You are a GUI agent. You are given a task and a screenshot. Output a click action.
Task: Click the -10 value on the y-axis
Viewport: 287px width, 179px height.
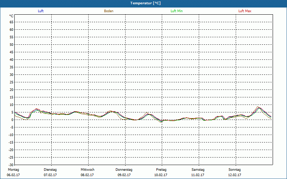click(11, 135)
